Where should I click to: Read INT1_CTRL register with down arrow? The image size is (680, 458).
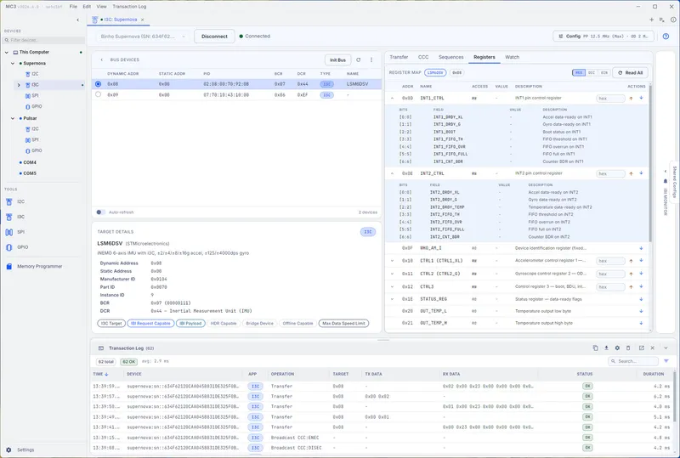[641, 98]
